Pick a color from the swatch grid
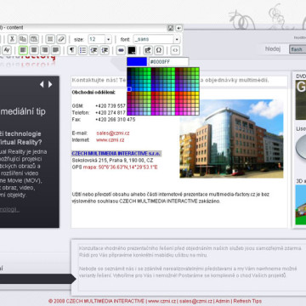This screenshot has width=306, height=306. pyautogui.click(x=163, y=91)
